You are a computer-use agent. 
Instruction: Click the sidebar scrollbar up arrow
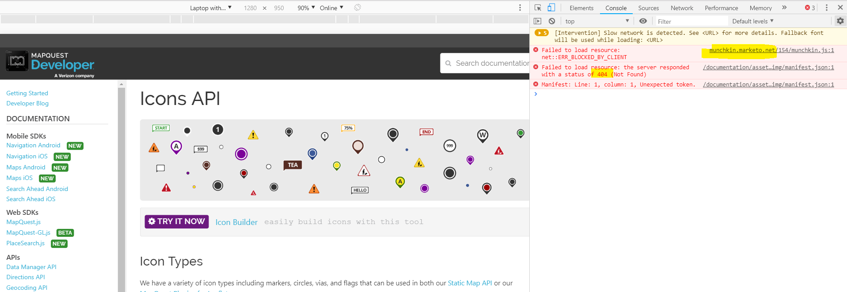(121, 84)
